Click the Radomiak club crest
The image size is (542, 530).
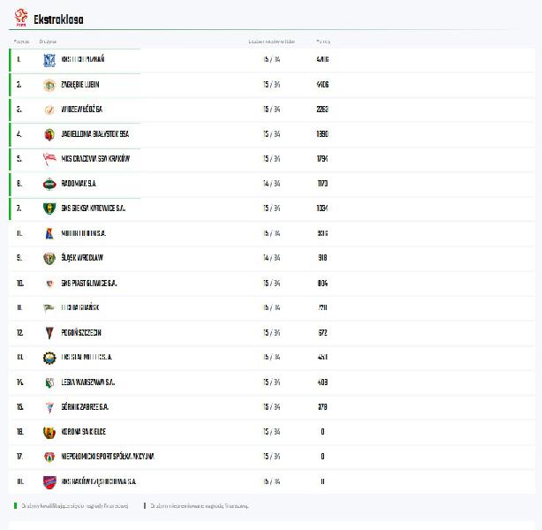[x=49, y=184]
